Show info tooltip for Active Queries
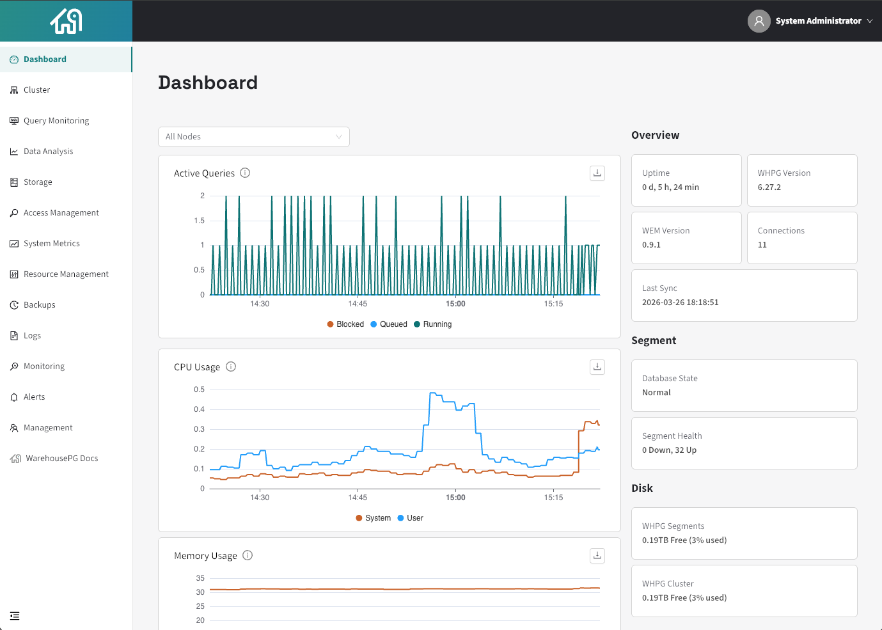 pos(245,173)
